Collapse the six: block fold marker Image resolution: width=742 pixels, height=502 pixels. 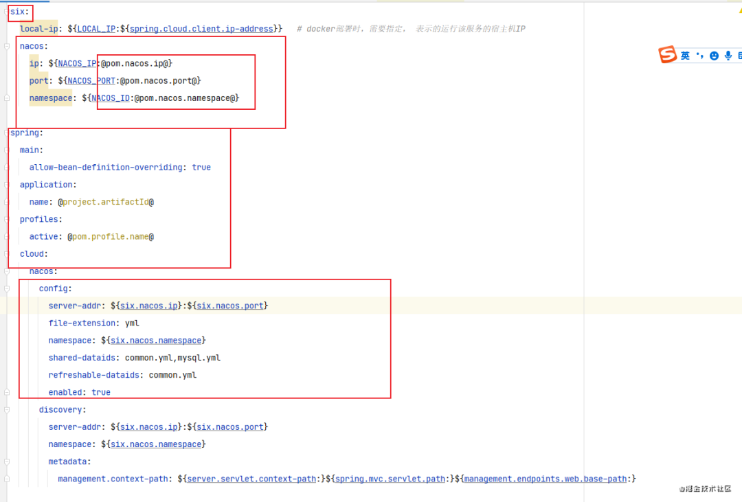click(x=7, y=12)
